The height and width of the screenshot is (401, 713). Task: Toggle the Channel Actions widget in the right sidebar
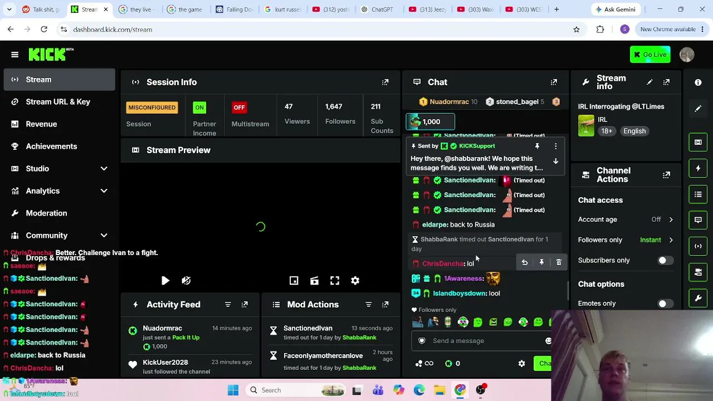point(698,272)
